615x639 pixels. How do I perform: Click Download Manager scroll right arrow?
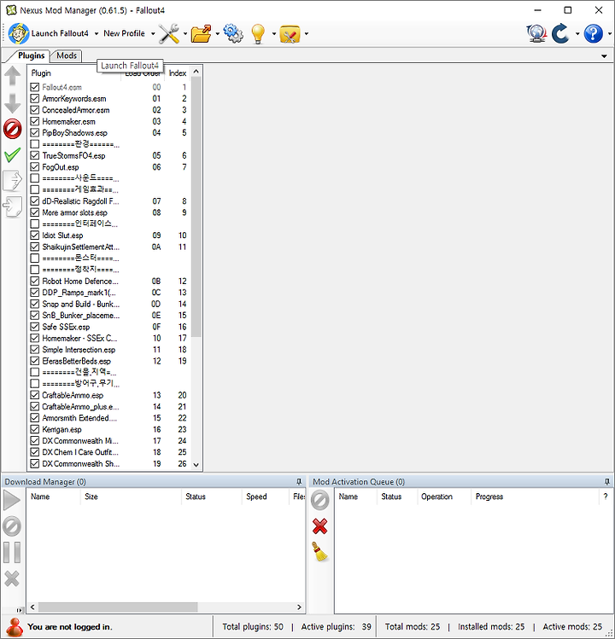(299, 607)
